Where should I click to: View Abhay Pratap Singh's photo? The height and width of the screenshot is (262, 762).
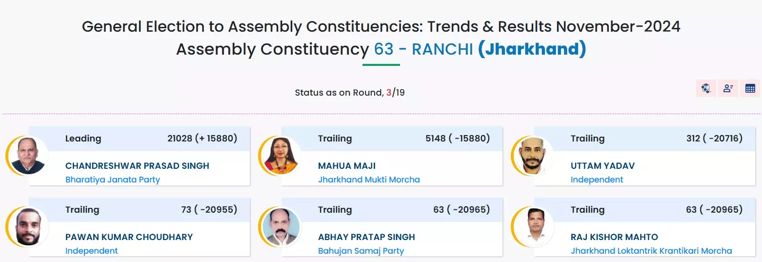pos(281,227)
